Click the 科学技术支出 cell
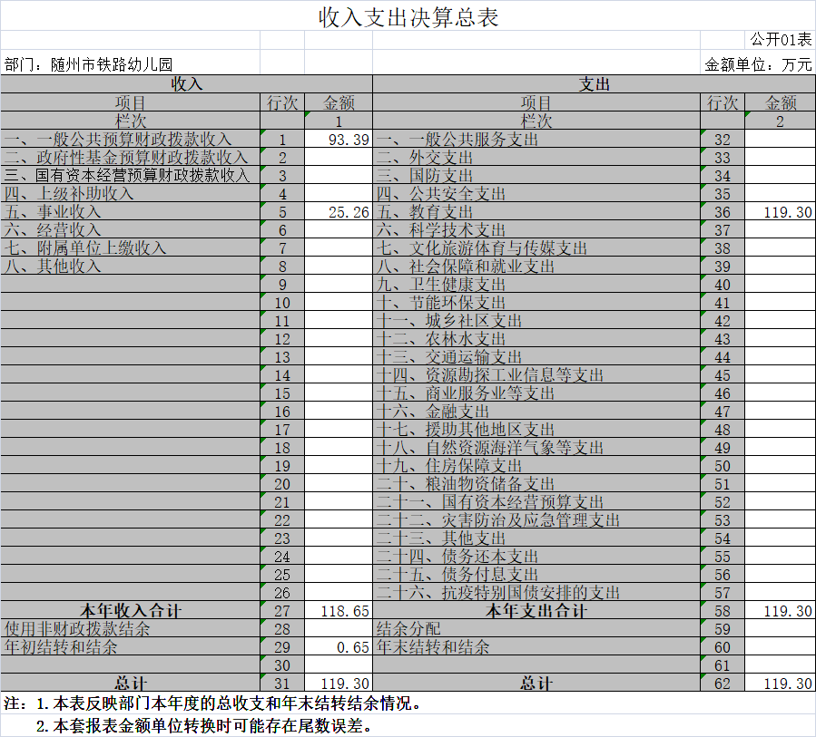 pyautogui.click(x=536, y=229)
